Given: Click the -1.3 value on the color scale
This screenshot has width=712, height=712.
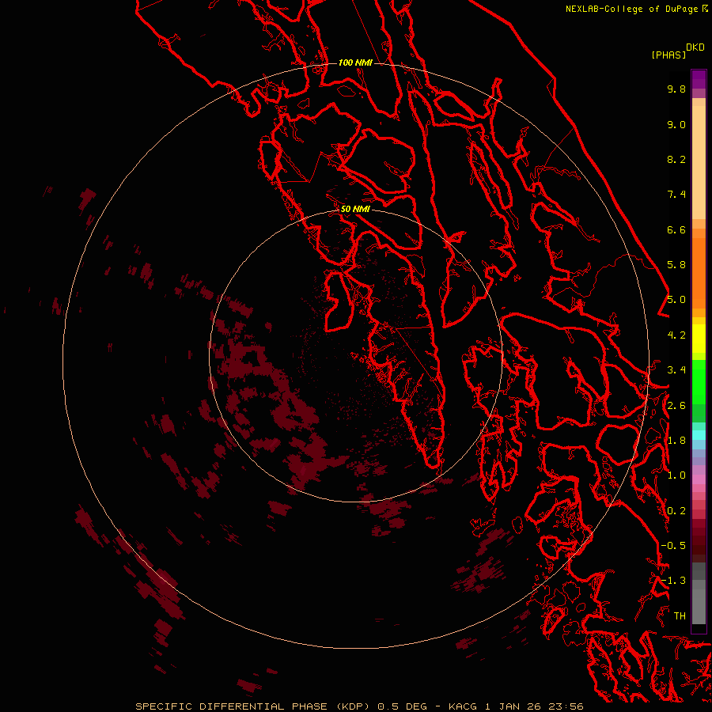Looking at the screenshot, I should (673, 581).
